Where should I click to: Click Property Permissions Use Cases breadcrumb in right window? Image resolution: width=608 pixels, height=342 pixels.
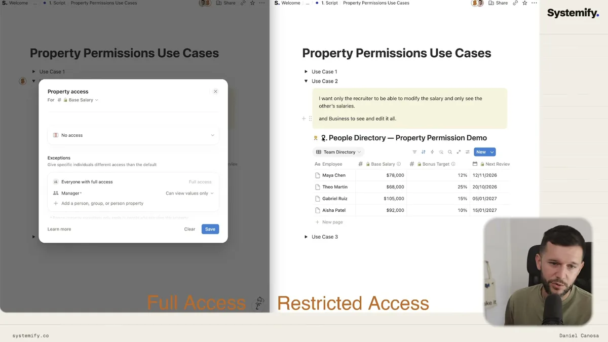click(x=376, y=3)
